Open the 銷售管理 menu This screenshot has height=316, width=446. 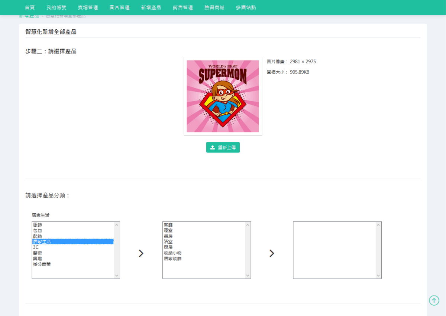(x=182, y=7)
